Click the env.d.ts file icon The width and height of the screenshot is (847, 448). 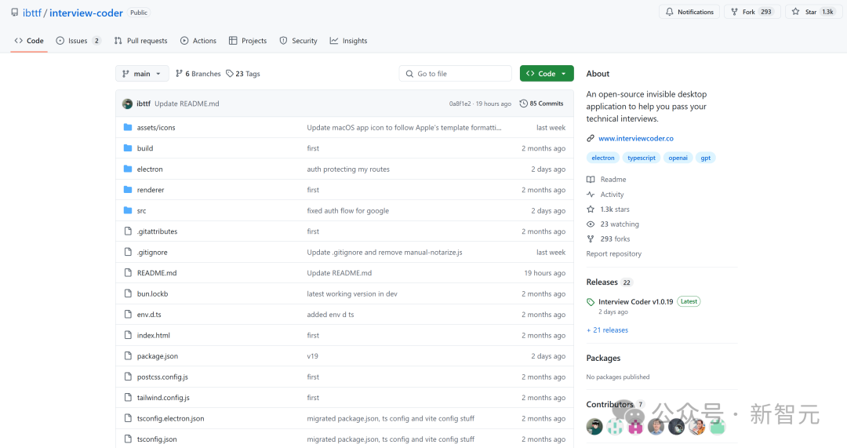[128, 314]
